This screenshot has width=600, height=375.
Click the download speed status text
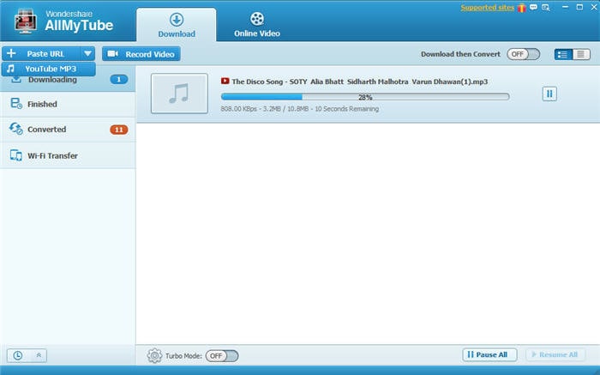300,109
